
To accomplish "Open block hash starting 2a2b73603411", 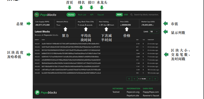I will [70, 44].
